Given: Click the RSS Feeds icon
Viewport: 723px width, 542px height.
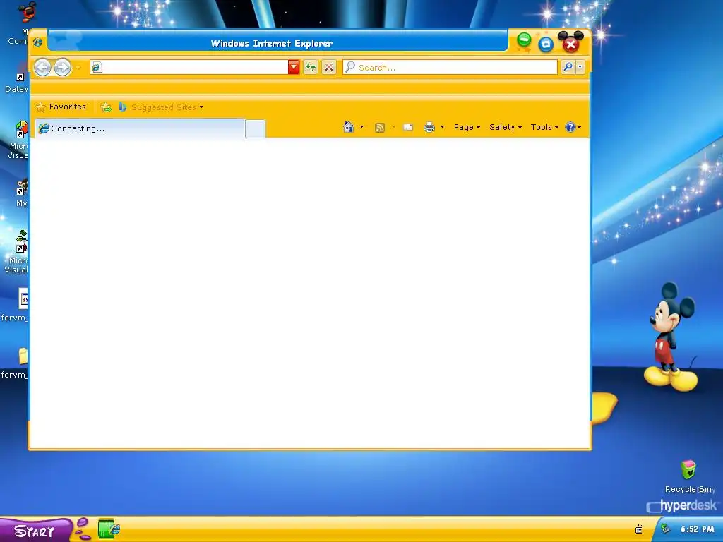Looking at the screenshot, I should (x=379, y=127).
